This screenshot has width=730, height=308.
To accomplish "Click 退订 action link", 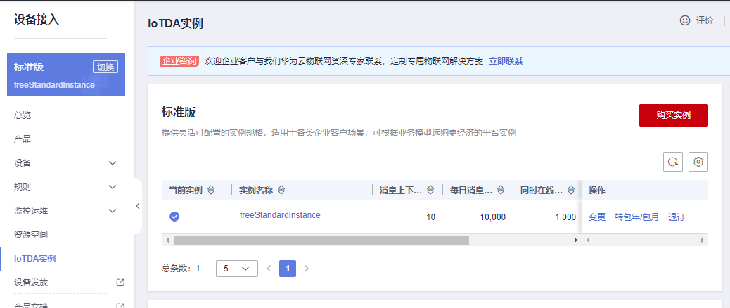I will pos(677,217).
